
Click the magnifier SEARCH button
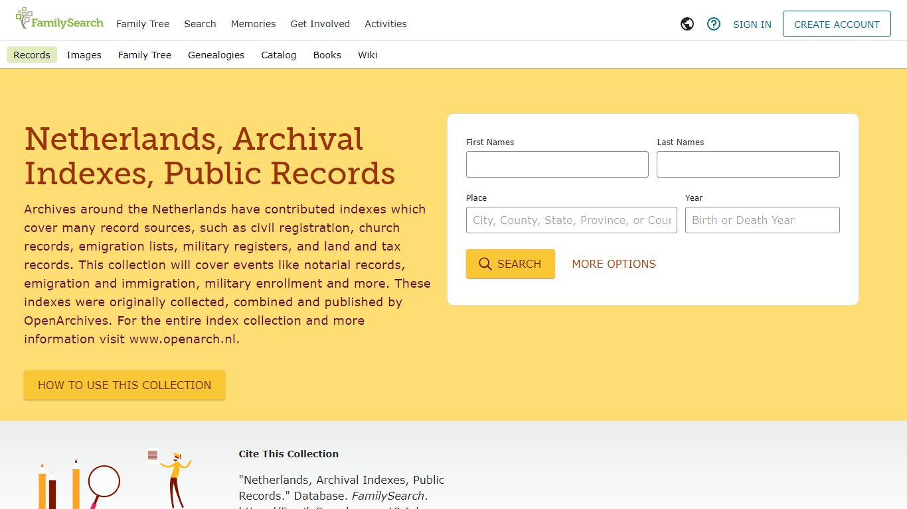pyautogui.click(x=510, y=264)
